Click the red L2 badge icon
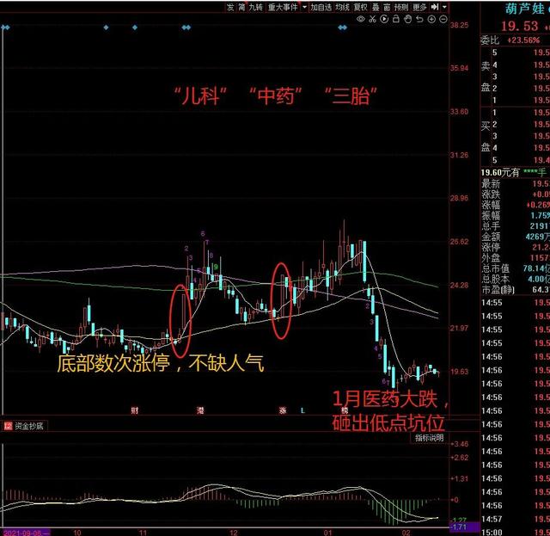 pyautogui.click(x=8, y=426)
